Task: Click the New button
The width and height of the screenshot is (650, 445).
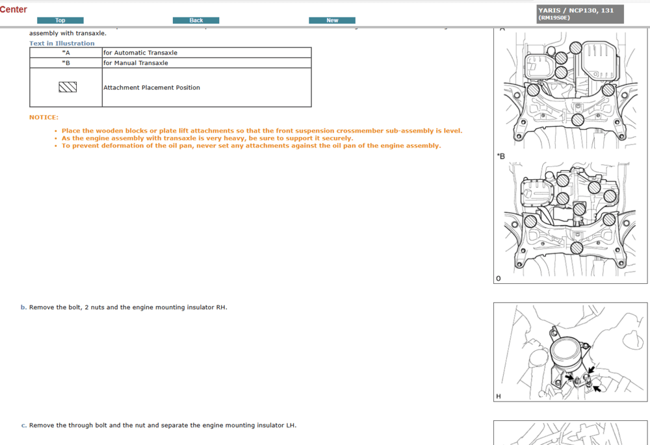Action: (x=331, y=21)
